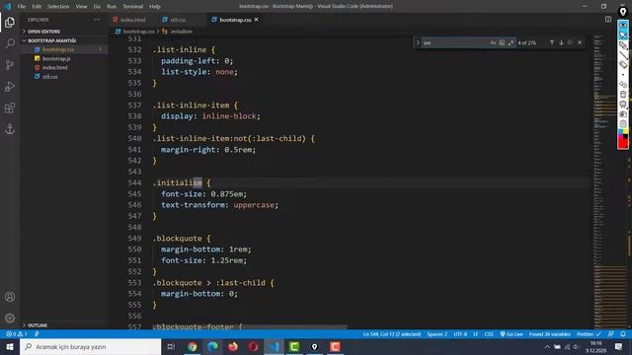Toggle Match Case in find box
The height and width of the screenshot is (355, 632).
pyautogui.click(x=493, y=42)
